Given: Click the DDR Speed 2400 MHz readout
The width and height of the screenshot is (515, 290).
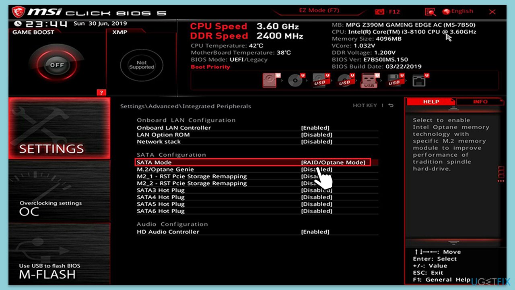Looking at the screenshot, I should tap(247, 36).
